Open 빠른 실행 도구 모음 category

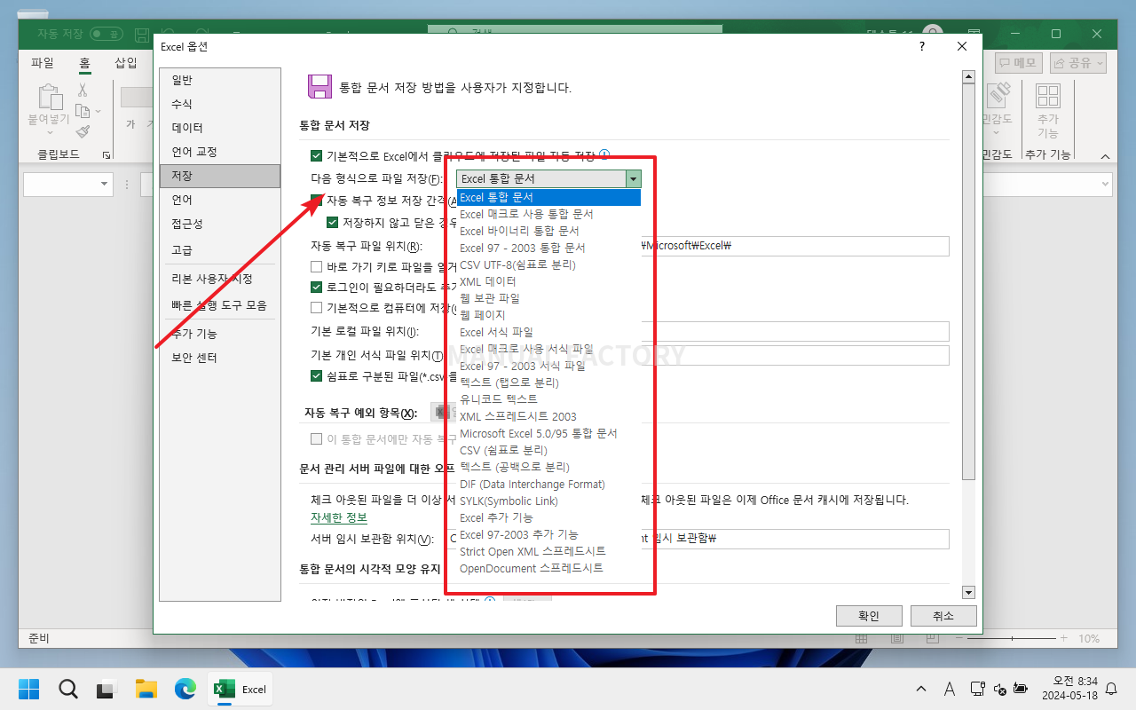coord(220,305)
